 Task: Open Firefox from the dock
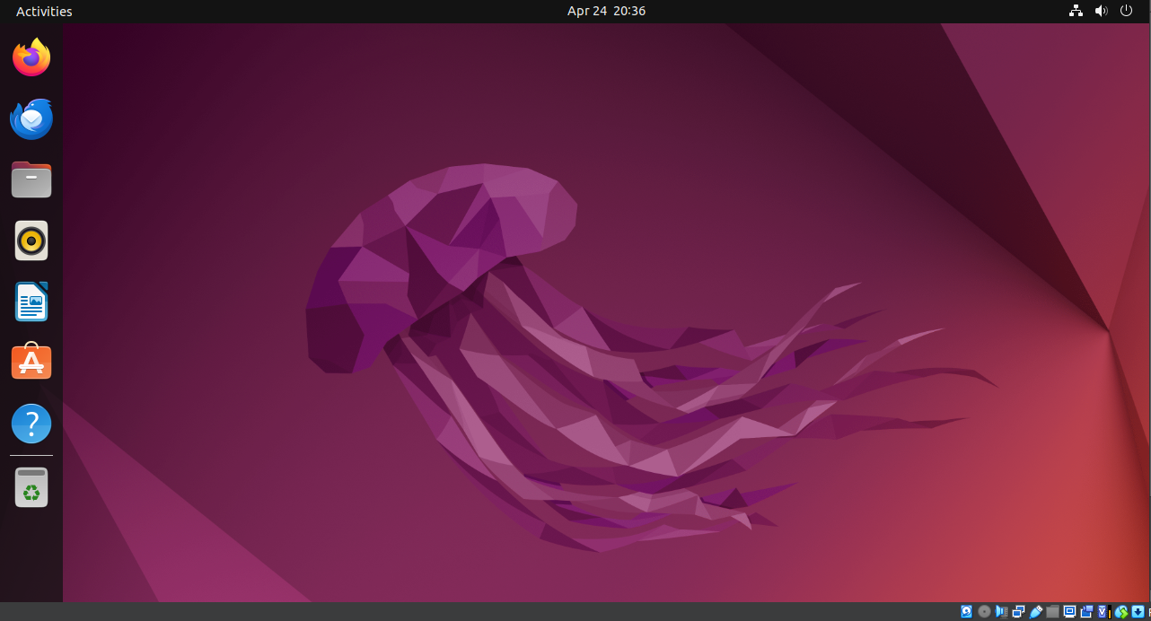31,58
